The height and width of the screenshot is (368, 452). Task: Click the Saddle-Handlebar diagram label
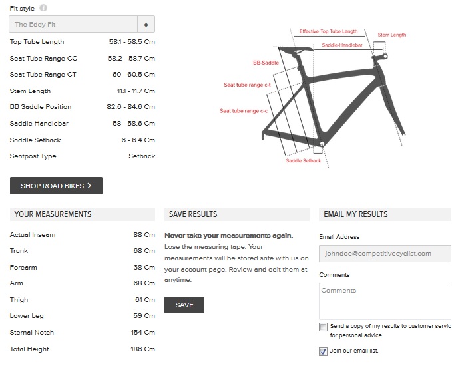(342, 45)
